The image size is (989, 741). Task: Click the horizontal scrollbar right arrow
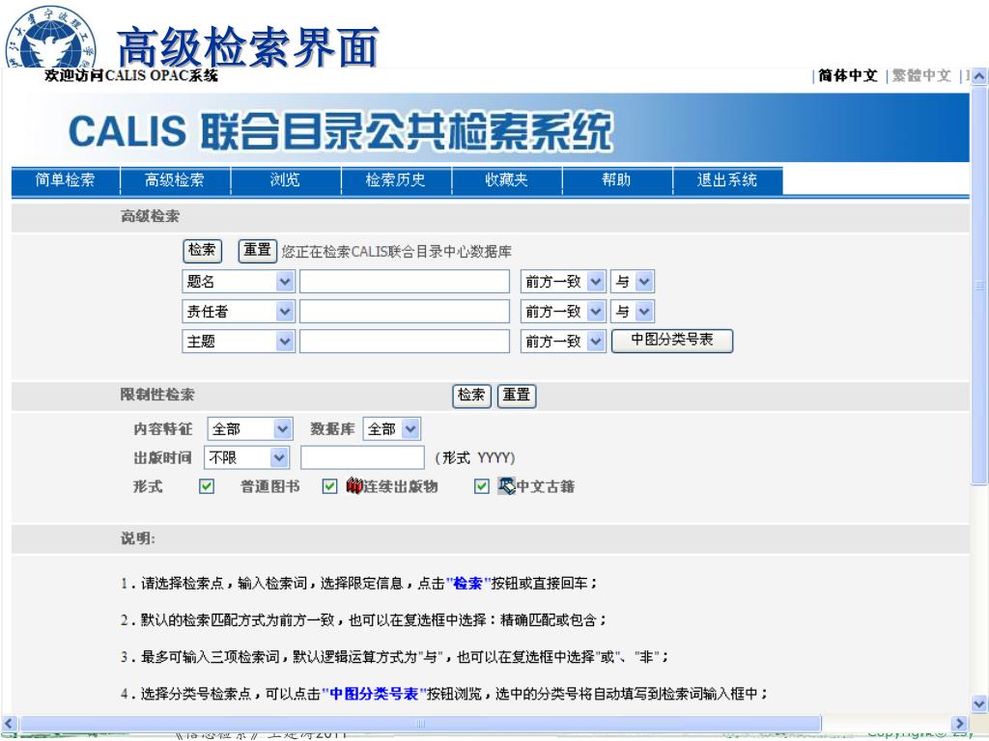click(959, 724)
